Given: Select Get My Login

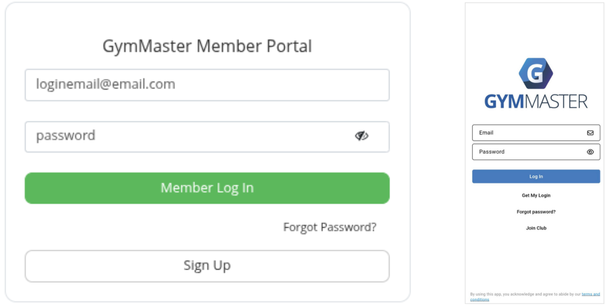Looking at the screenshot, I should coord(536,196).
